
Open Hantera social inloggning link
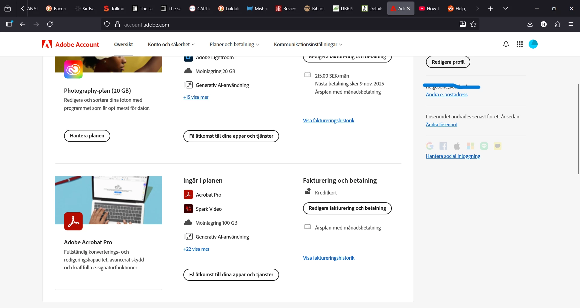point(453,156)
